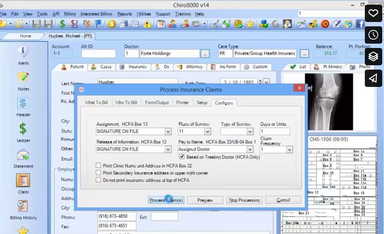Click the Preview button
The height and width of the screenshot is (234, 384).
[205, 200]
